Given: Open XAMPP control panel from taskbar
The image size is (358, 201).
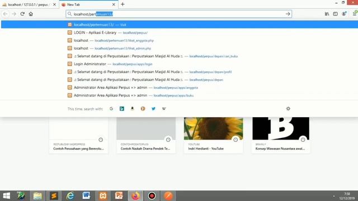Looking at the screenshot, I should pyautogui.click(x=103, y=196).
